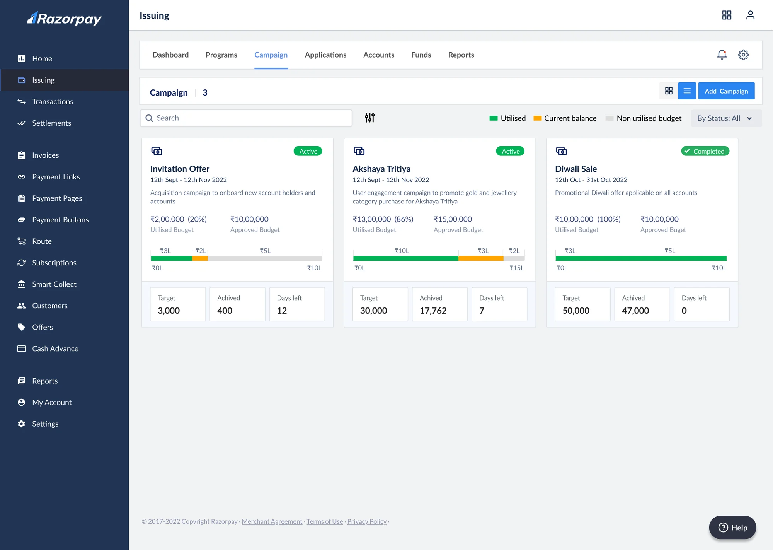
Task: Open Payment Links in the sidebar
Action: coord(64,177)
